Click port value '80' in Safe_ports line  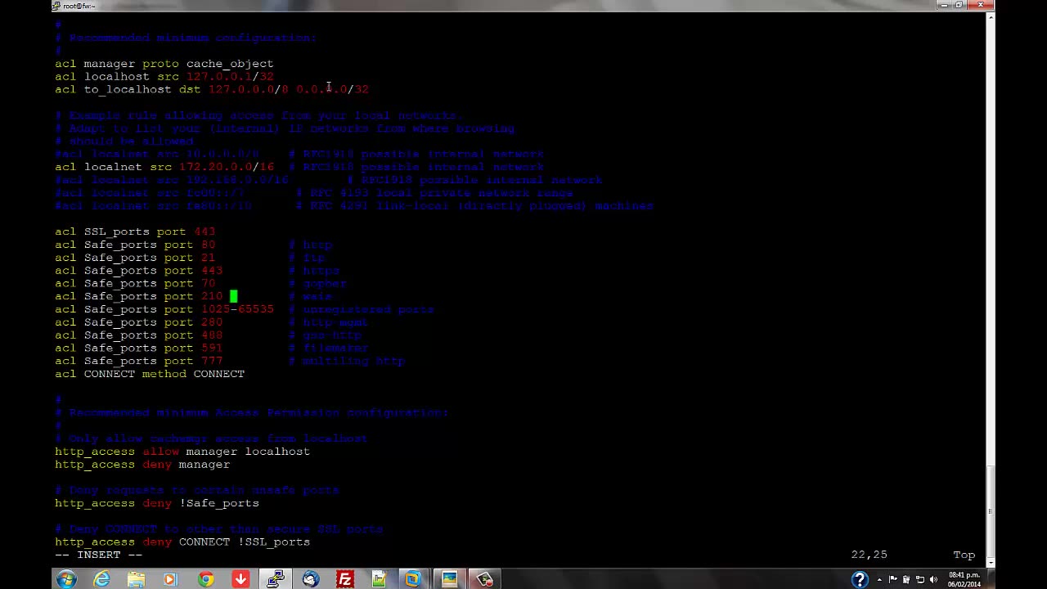coord(208,245)
